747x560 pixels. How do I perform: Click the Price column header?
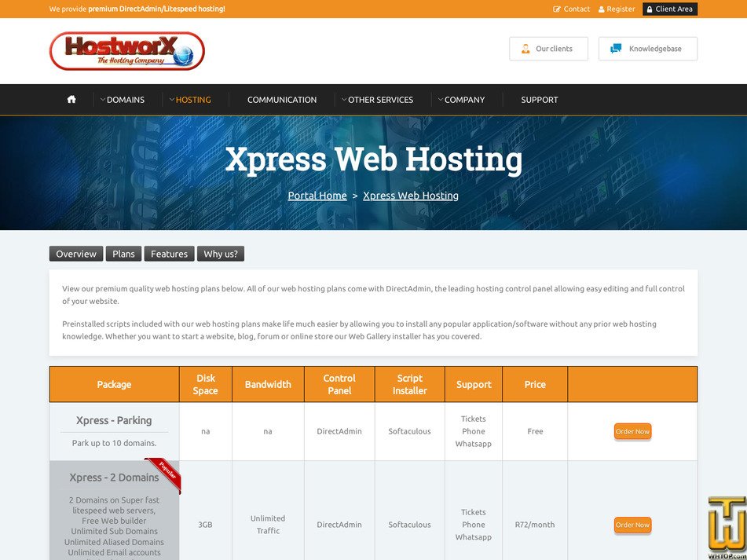click(x=535, y=384)
